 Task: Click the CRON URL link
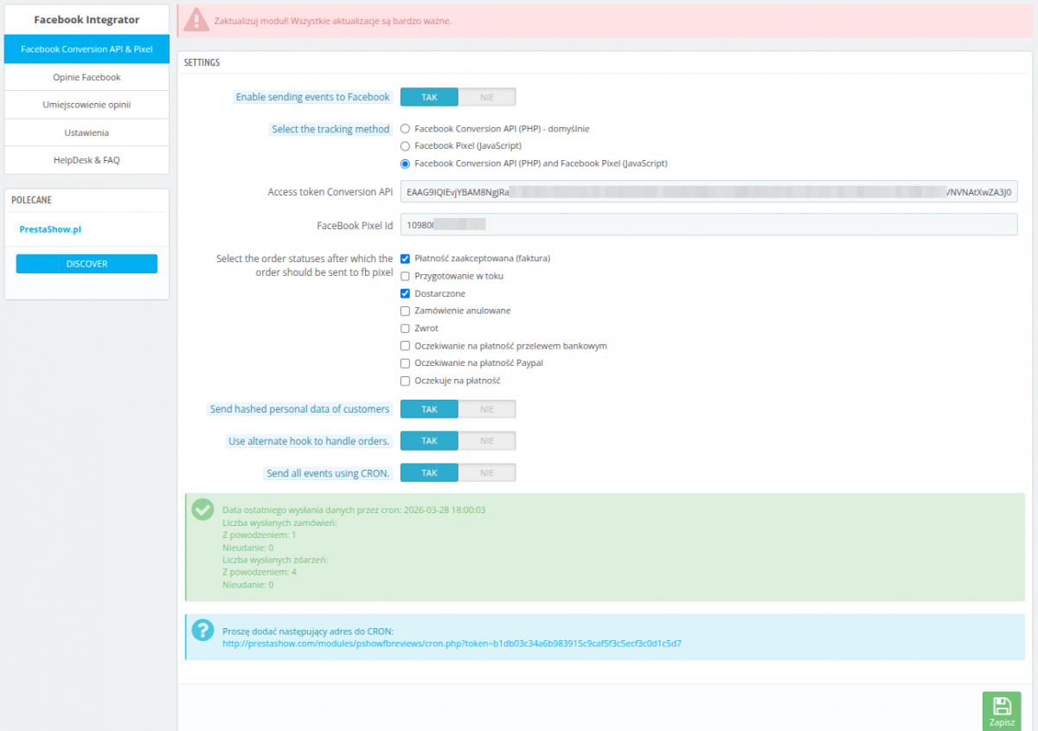452,644
